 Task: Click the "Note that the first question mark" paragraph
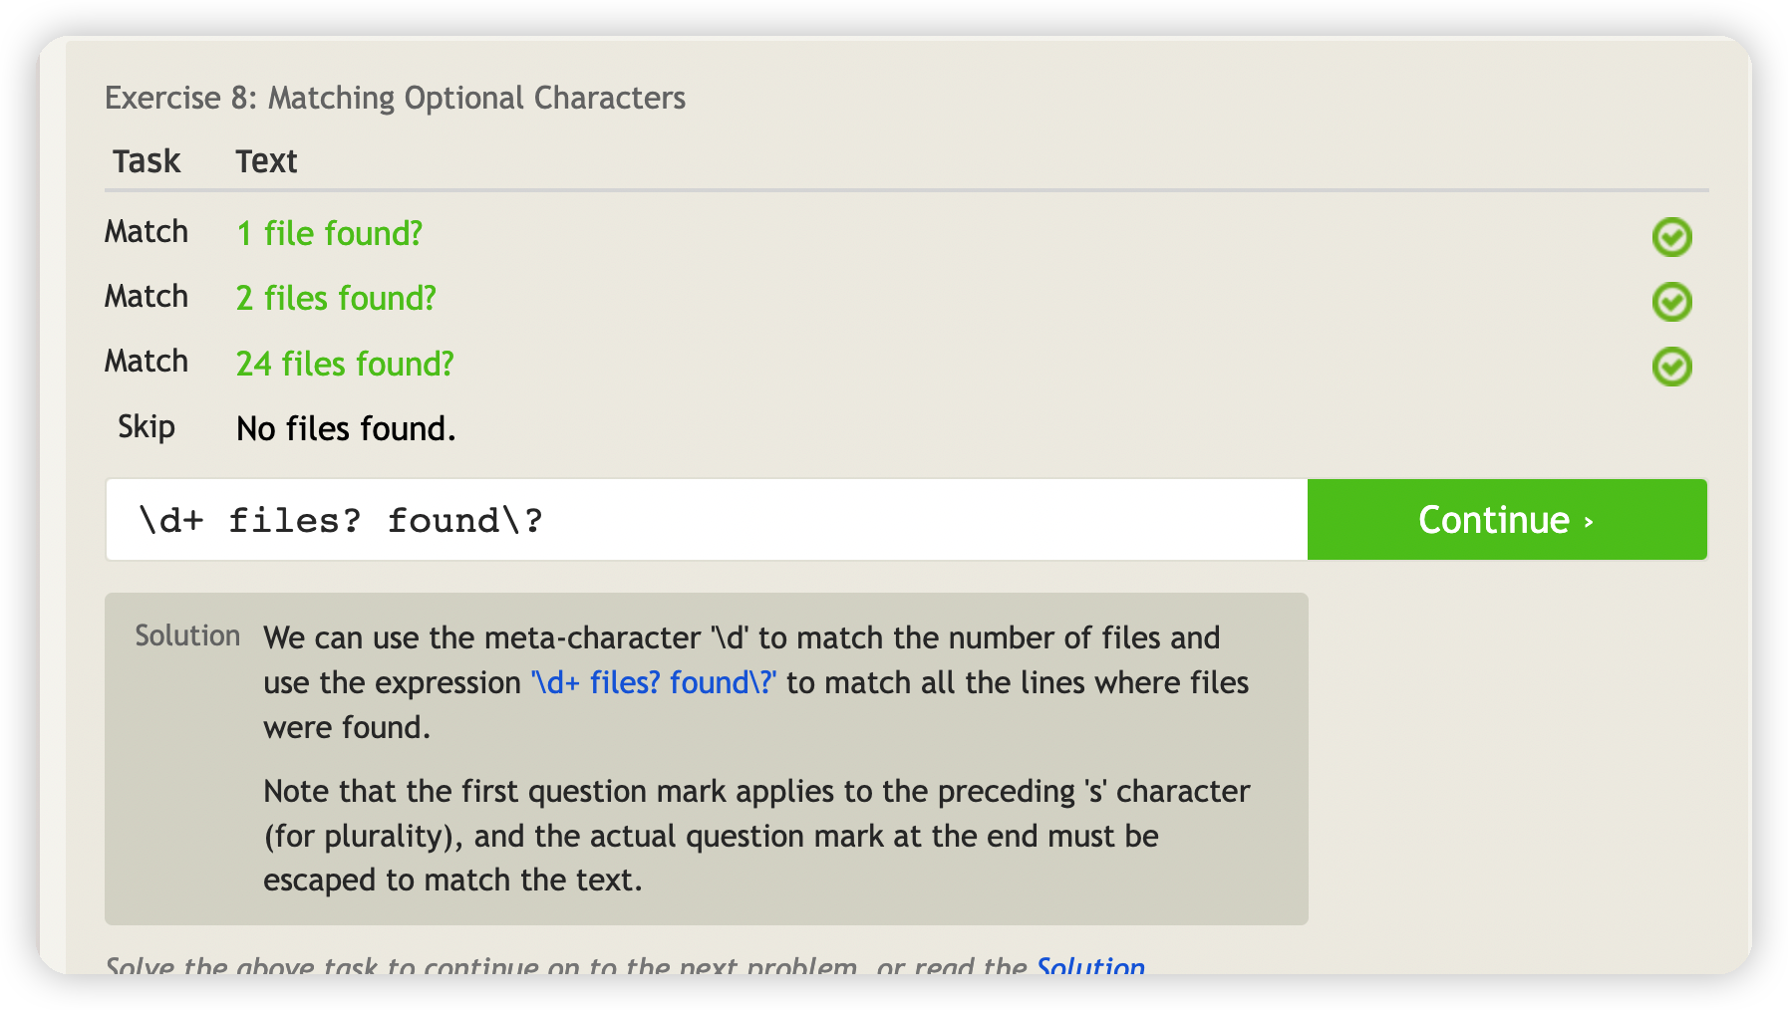tap(755, 836)
